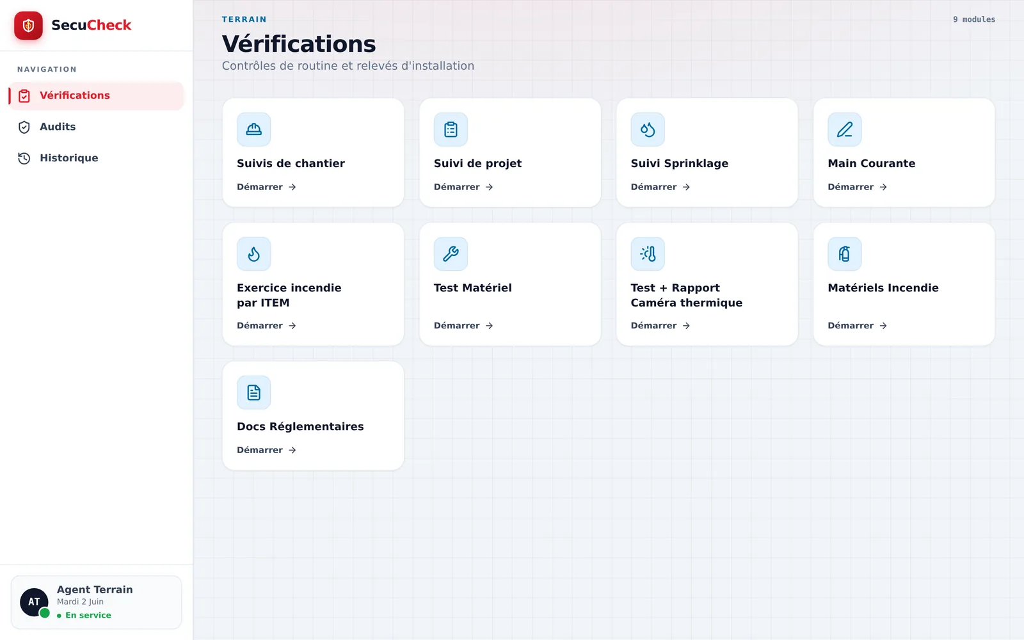The image size is (1024, 640).
Task: Click the SecuCheck shield logo
Action: [28, 26]
